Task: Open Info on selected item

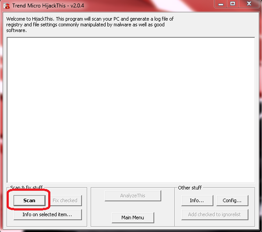Action: (48, 214)
